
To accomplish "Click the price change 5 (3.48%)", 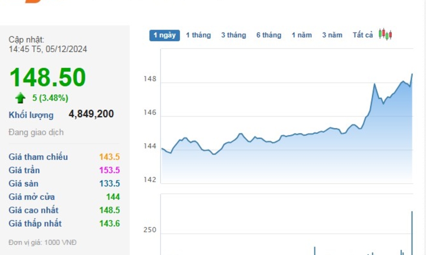I will pyautogui.click(x=50, y=98).
